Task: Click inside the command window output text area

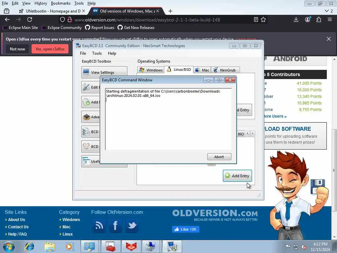Action: [168, 119]
